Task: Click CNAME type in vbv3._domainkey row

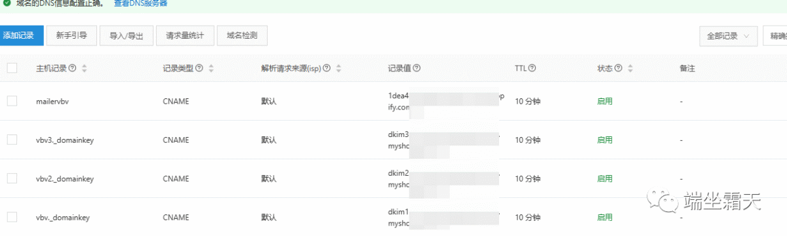Action: point(176,140)
